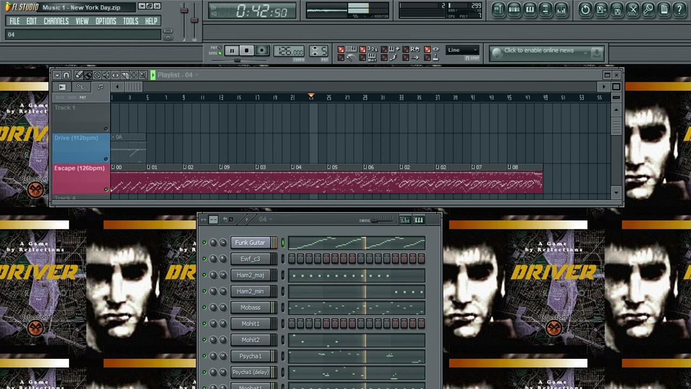The image size is (691, 389).
Task: Click the Ewf_c3 channel button
Action: (x=250, y=259)
